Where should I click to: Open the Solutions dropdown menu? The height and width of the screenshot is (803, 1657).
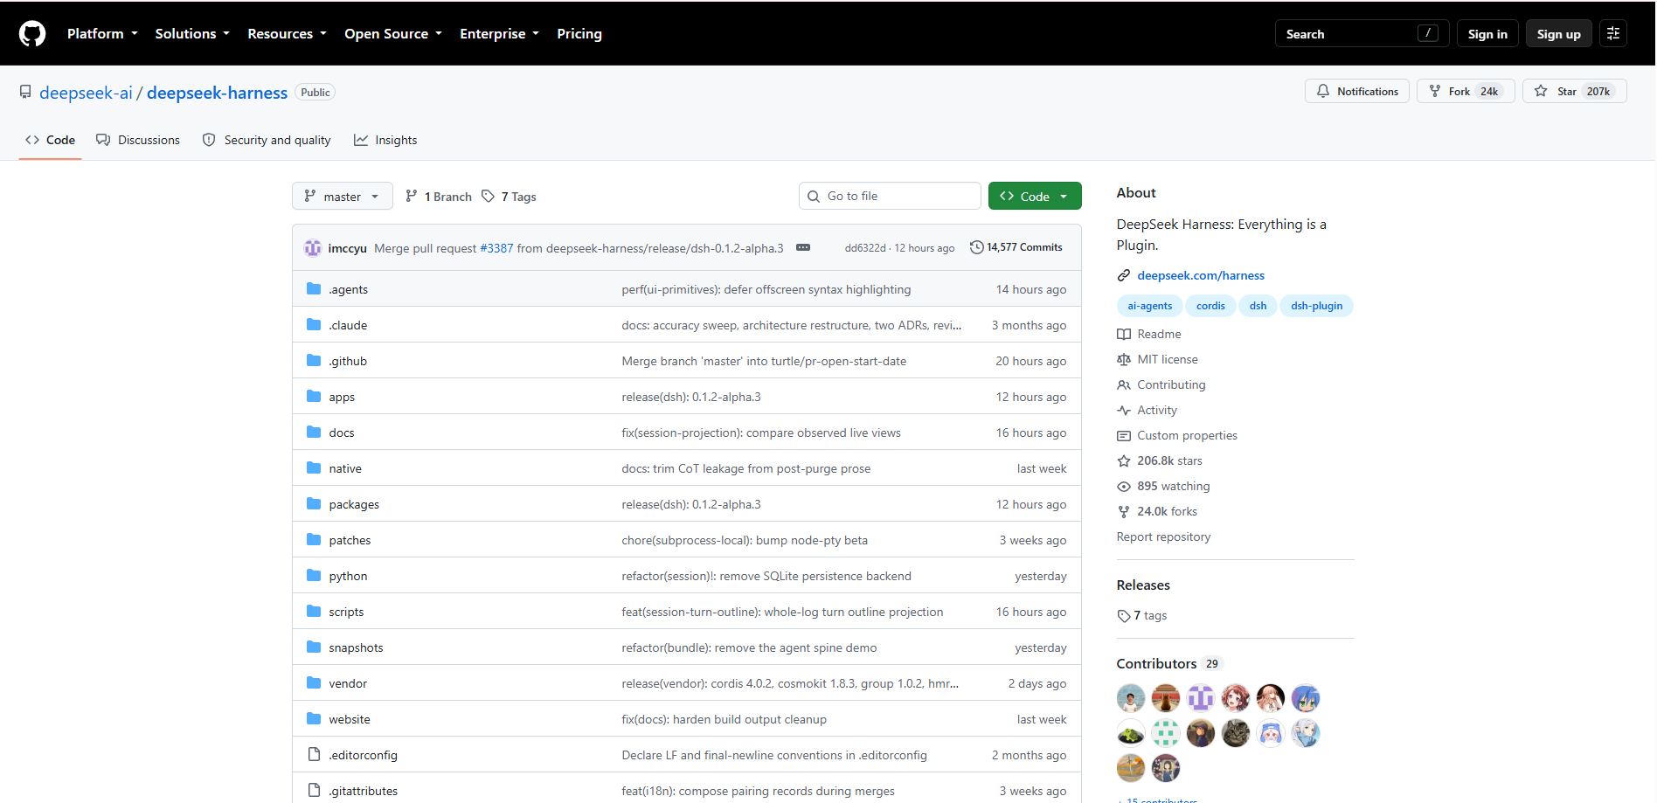[192, 34]
